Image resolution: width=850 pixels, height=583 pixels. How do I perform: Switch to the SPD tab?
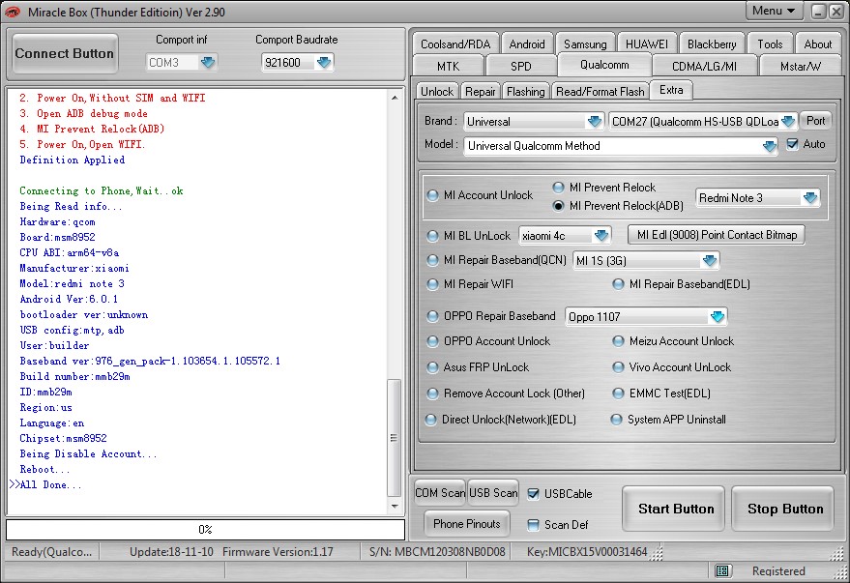521,66
